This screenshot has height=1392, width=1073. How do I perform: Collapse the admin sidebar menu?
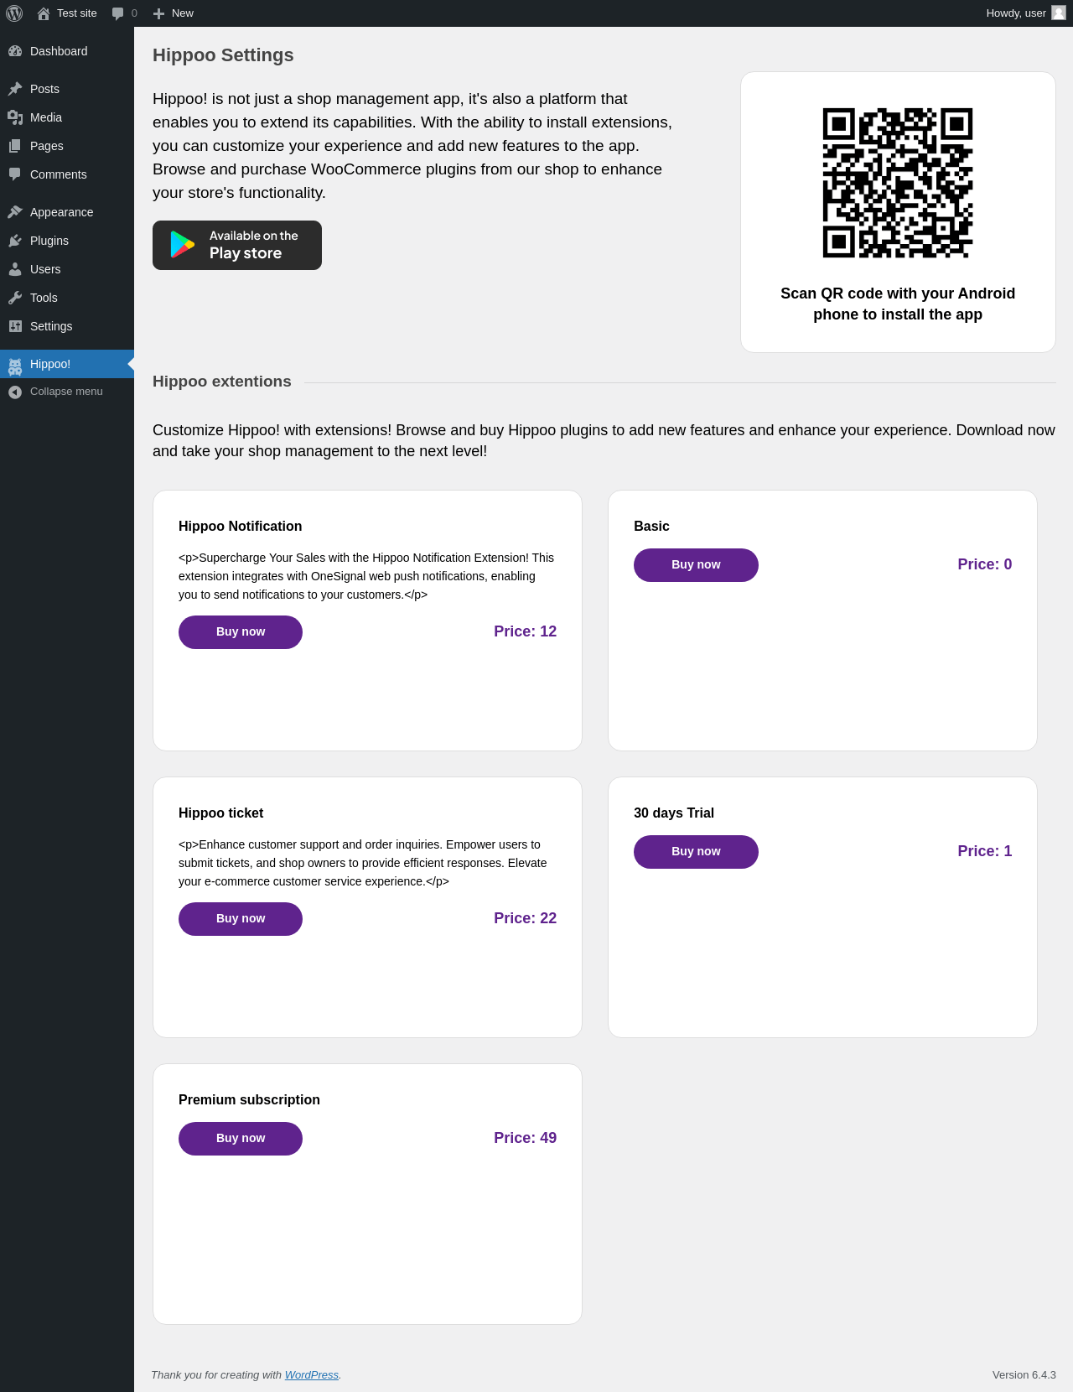(55, 392)
